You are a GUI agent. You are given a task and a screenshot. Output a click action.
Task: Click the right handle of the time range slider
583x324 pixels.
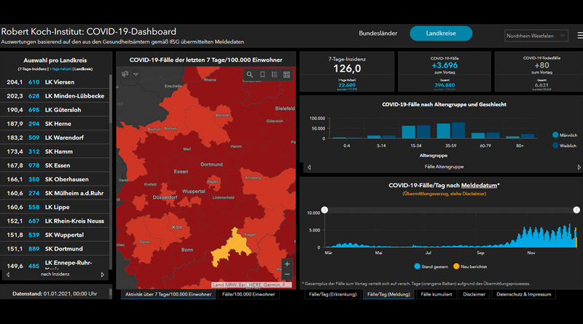coord(576,210)
